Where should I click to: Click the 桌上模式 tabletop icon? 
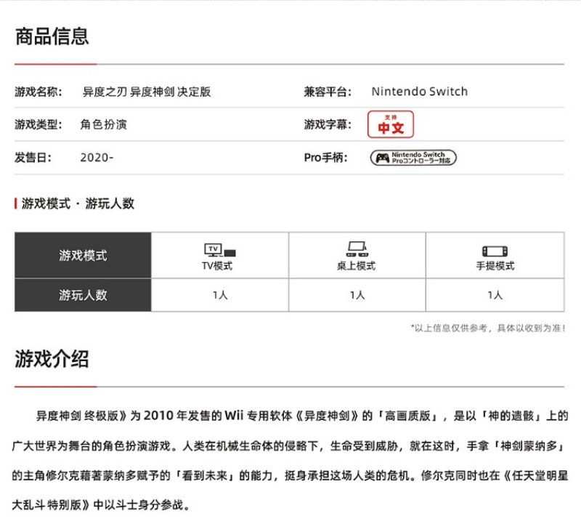pyautogui.click(x=357, y=249)
